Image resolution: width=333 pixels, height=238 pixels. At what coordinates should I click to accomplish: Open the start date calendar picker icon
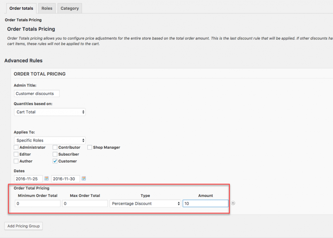[x=46, y=178]
